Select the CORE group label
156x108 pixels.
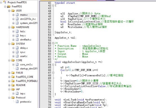pyautogui.click(x=19, y=60)
